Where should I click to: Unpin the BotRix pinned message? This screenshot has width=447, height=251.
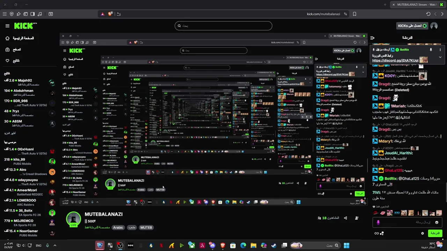[431, 50]
